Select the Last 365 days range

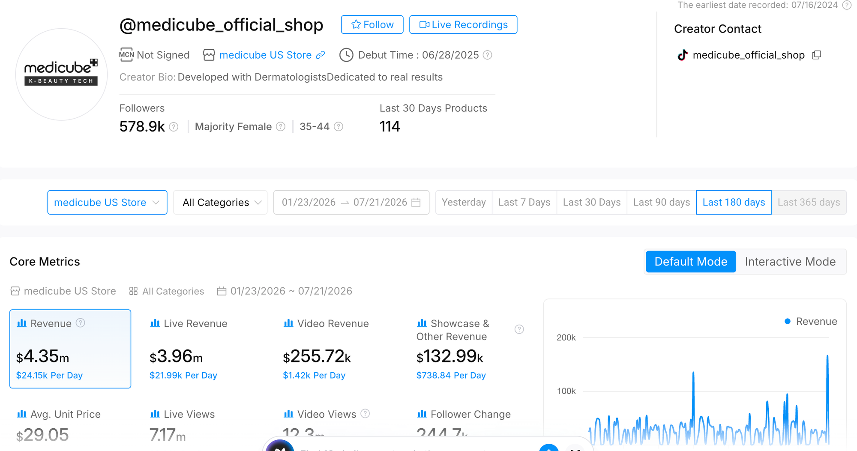coord(809,203)
